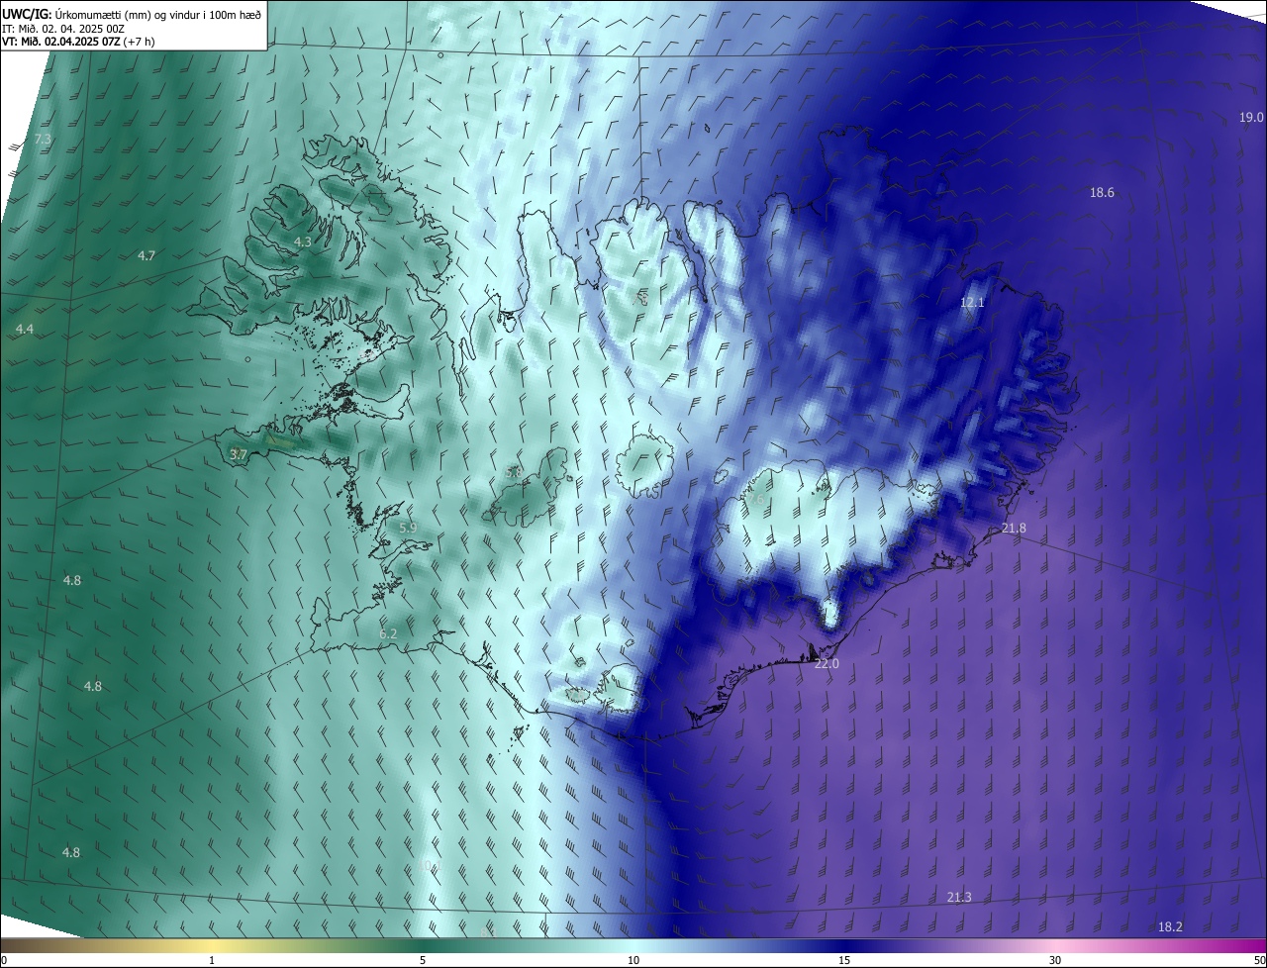Click the 4.4 value label on the map
The height and width of the screenshot is (968, 1267).
point(25,329)
